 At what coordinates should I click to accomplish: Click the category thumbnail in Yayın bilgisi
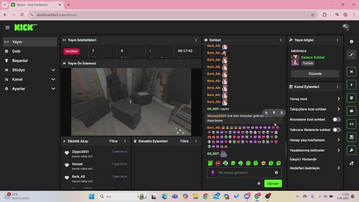(295, 60)
